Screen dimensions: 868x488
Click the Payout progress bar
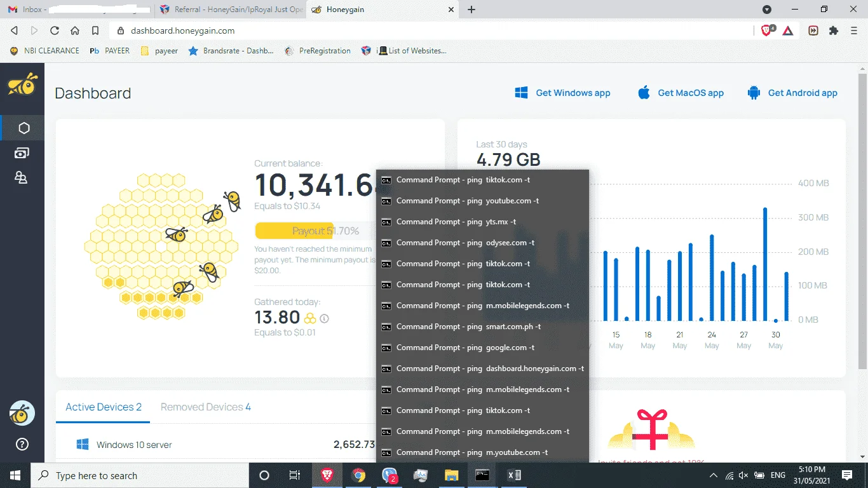tap(315, 231)
